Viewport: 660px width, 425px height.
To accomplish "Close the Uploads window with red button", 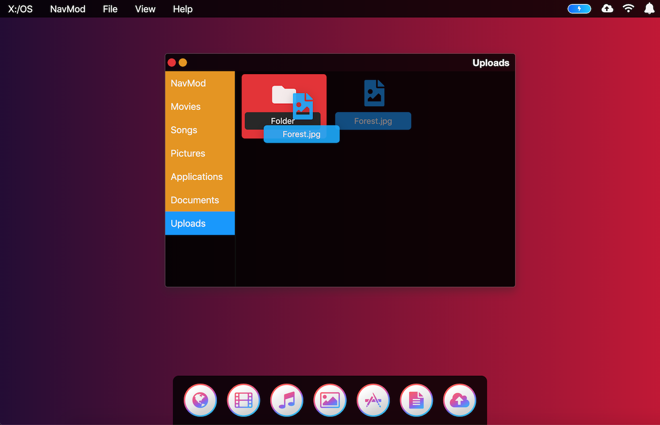I will click(172, 62).
